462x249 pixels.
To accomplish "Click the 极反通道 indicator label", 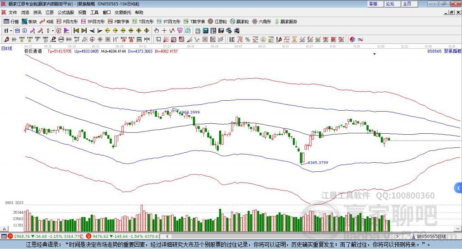I will [x=33, y=51].
